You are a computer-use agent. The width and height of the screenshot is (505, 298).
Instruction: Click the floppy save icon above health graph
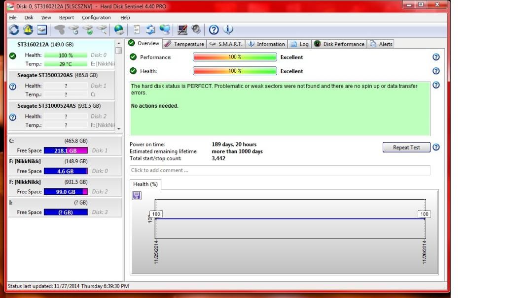click(137, 195)
